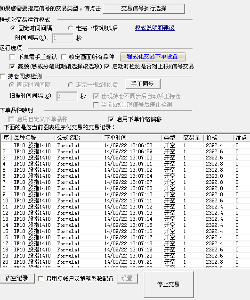Click the 停止交易 button
Screen dimensions: 250x300
[x=169, y=284]
